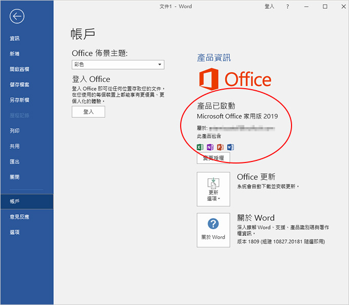The image size is (349, 305).
Task: Click the 變更授權 button
Action: click(x=214, y=158)
